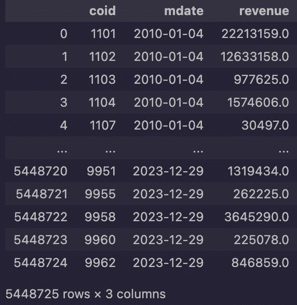
Task: Select revenue value 22213159.0
Action: coord(255,34)
